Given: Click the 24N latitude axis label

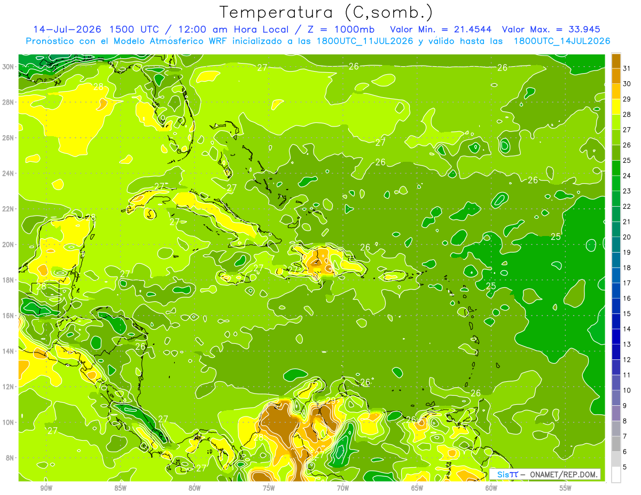Looking at the screenshot, I should (9, 174).
